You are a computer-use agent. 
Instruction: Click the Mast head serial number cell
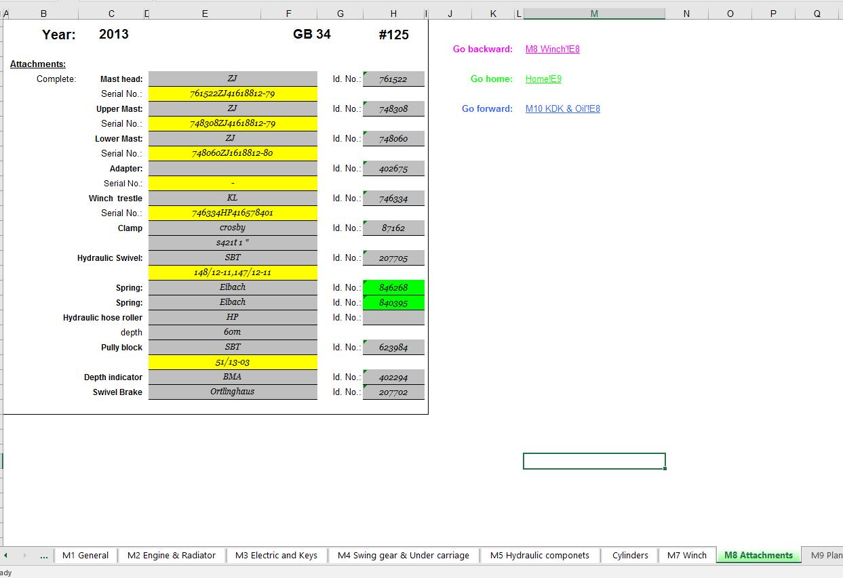(233, 94)
